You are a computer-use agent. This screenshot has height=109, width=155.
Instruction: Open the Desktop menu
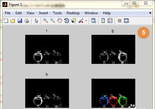click(x=73, y=13)
